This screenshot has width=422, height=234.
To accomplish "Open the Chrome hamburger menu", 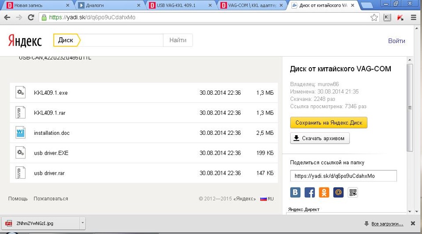I will [x=414, y=18].
